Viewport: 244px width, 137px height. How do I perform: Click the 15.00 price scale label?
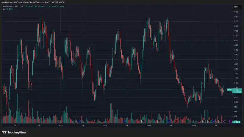tap(235, 55)
